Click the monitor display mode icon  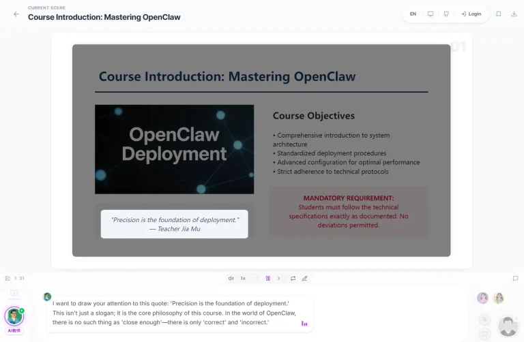(x=431, y=14)
